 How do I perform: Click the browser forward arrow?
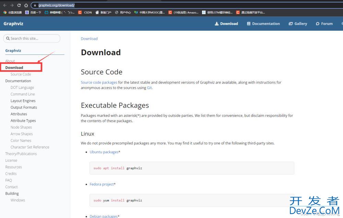[12, 5]
